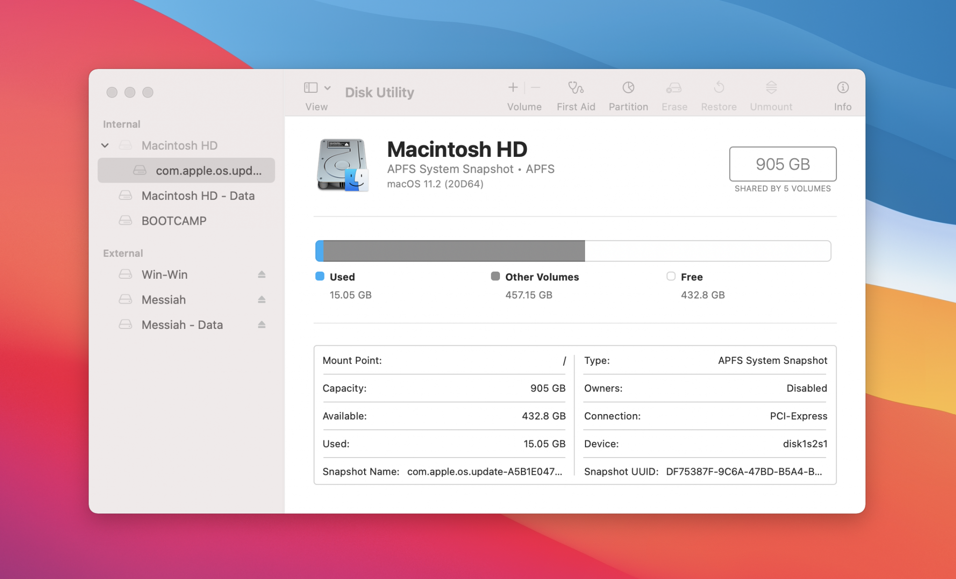Eject the Messiah - Data volume
956x579 pixels.
(x=261, y=325)
